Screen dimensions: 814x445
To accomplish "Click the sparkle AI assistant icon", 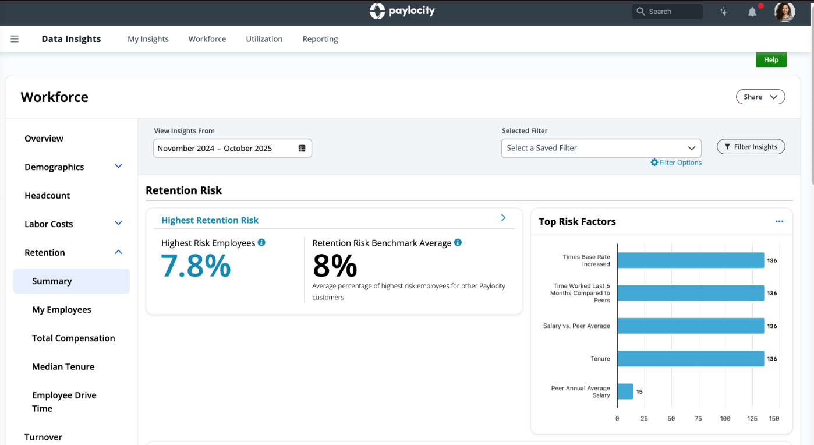I will pyautogui.click(x=723, y=10).
